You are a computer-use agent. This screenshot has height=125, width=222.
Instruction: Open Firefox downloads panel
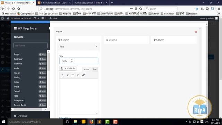tap(197, 9)
